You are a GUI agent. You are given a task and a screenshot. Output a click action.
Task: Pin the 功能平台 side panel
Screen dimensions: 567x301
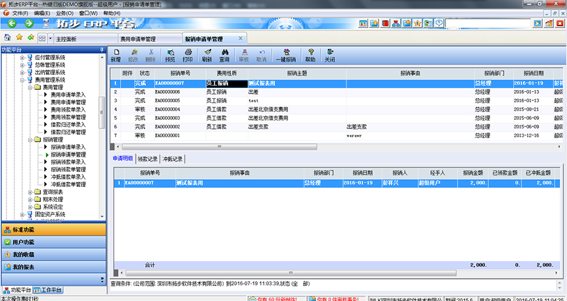[101, 50]
